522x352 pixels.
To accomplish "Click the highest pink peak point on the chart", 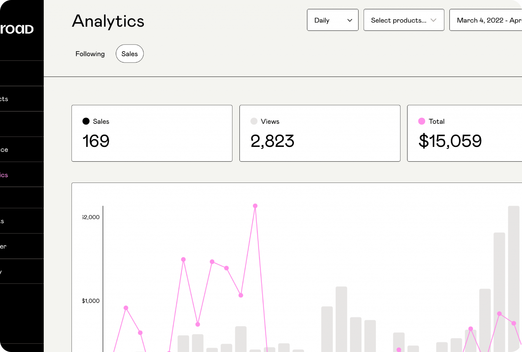I will click(x=255, y=206).
